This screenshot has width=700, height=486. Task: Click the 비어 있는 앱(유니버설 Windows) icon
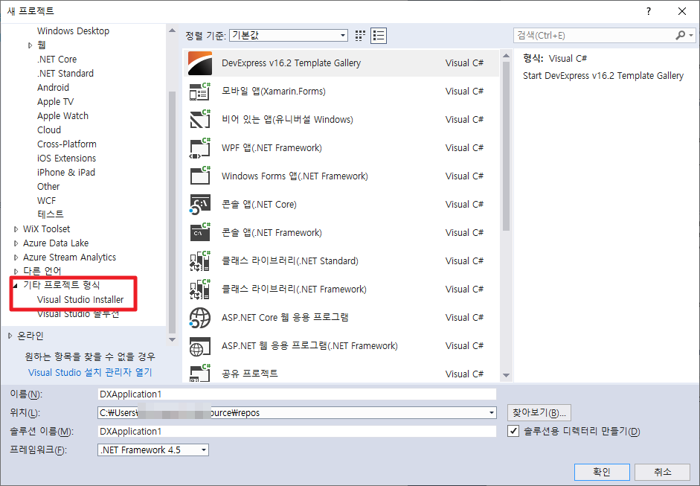[x=199, y=120]
